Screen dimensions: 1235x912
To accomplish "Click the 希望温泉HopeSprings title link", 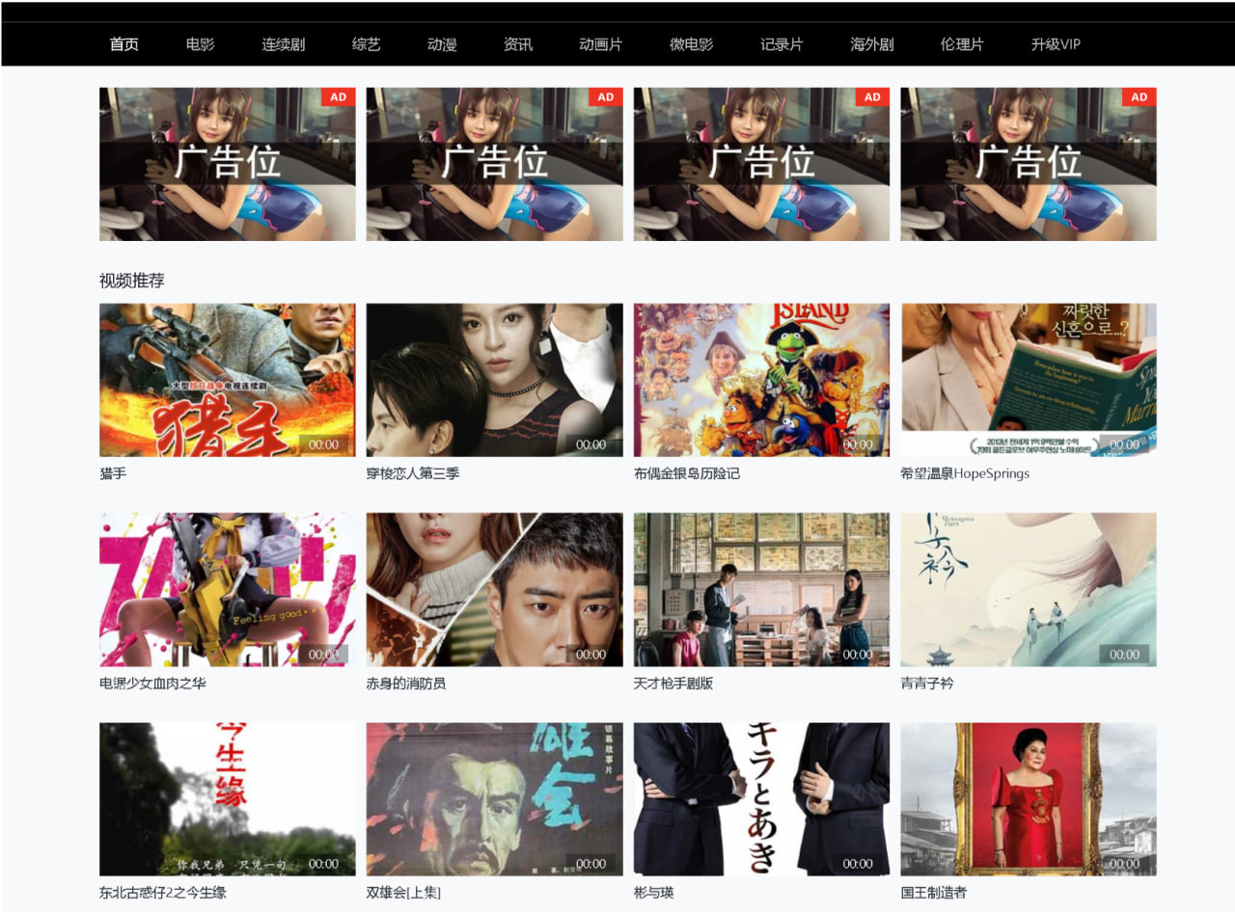I will pyautogui.click(x=965, y=473).
